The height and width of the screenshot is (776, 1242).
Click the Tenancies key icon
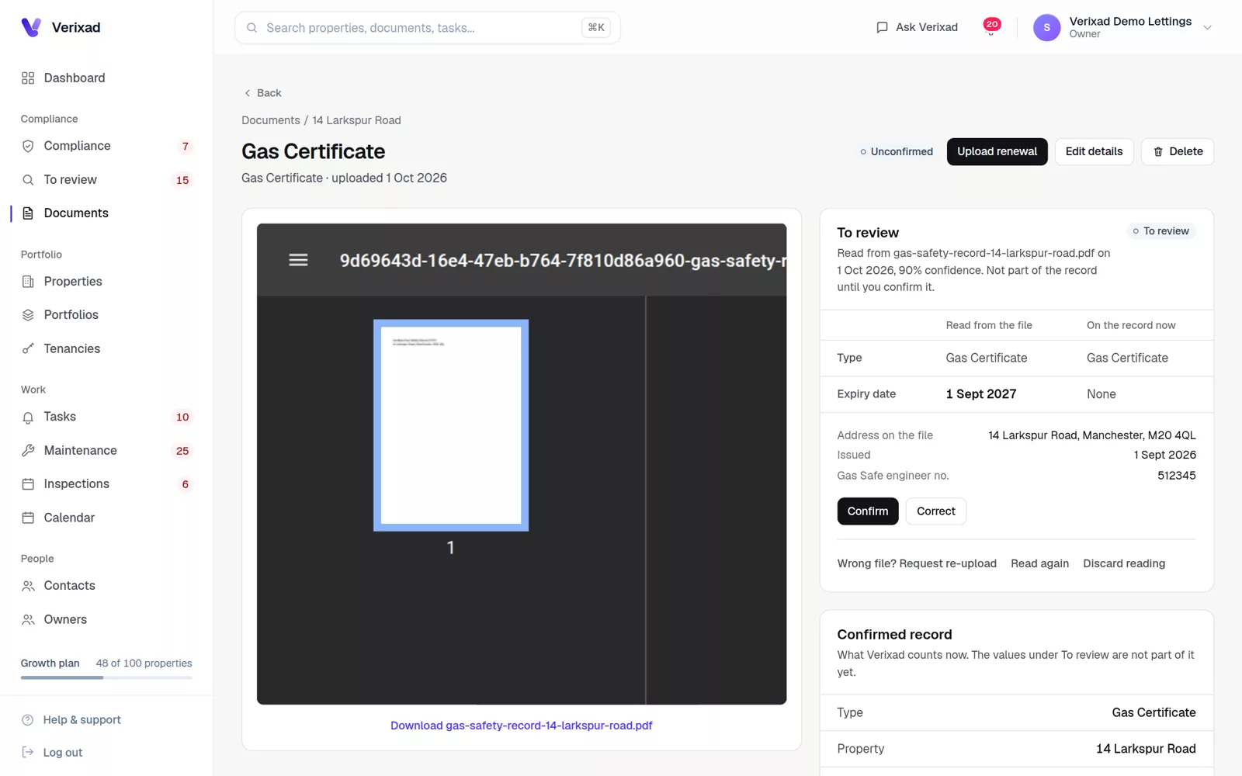28,349
